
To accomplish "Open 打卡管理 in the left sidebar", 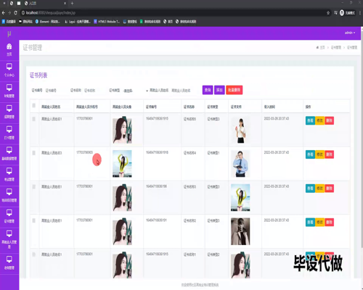I will coord(9,133).
